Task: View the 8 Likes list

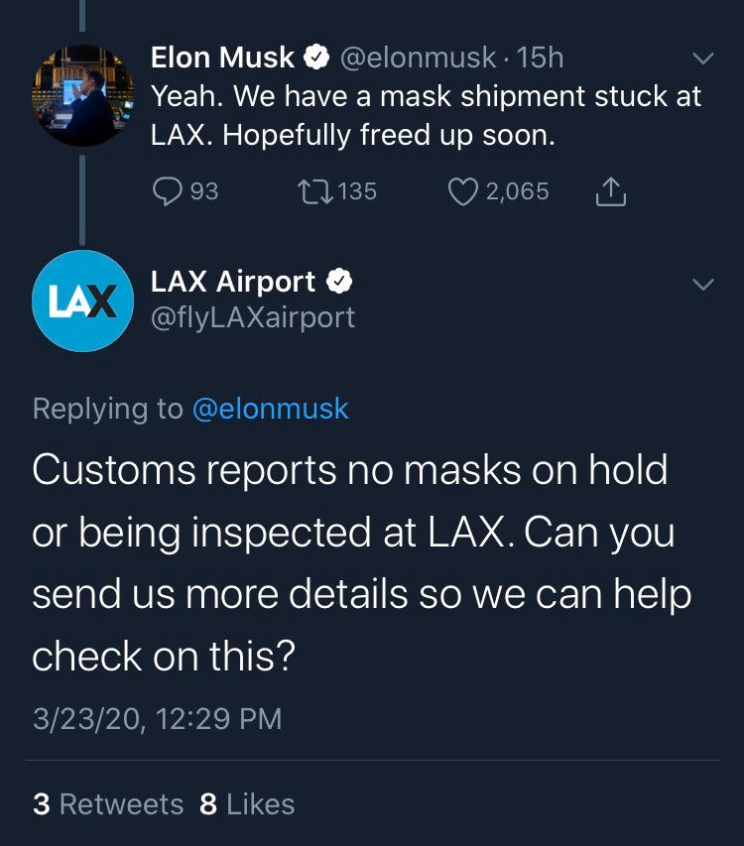Action: pyautogui.click(x=247, y=803)
